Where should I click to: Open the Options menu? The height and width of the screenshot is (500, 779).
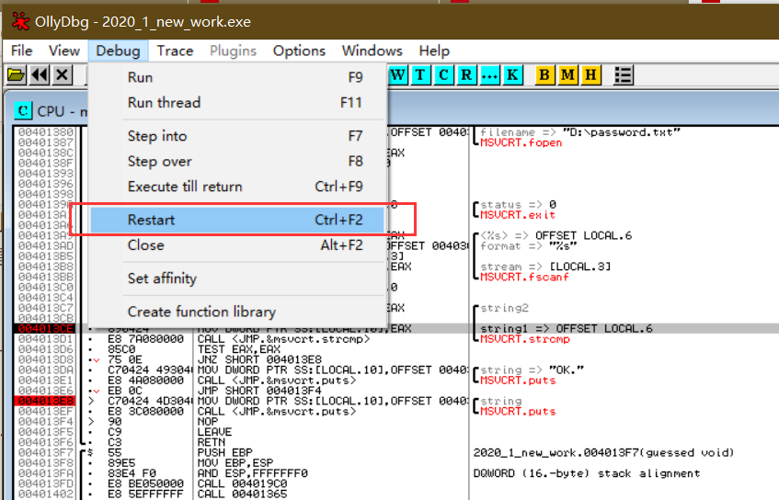[x=299, y=51]
